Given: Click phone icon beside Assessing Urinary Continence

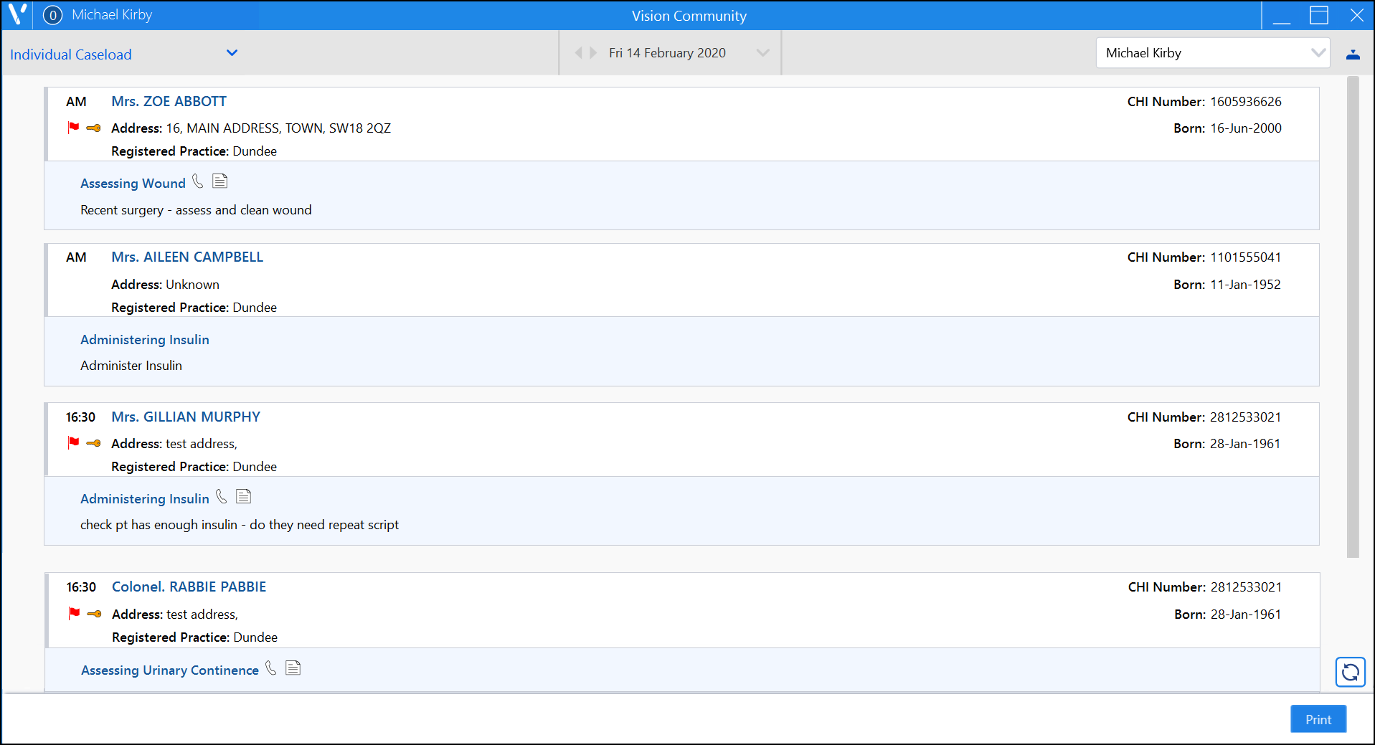Looking at the screenshot, I should (x=270, y=668).
